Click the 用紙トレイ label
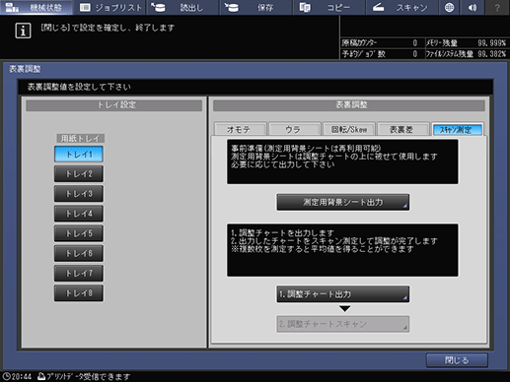Screen dimensions: 510x382 [80, 138]
